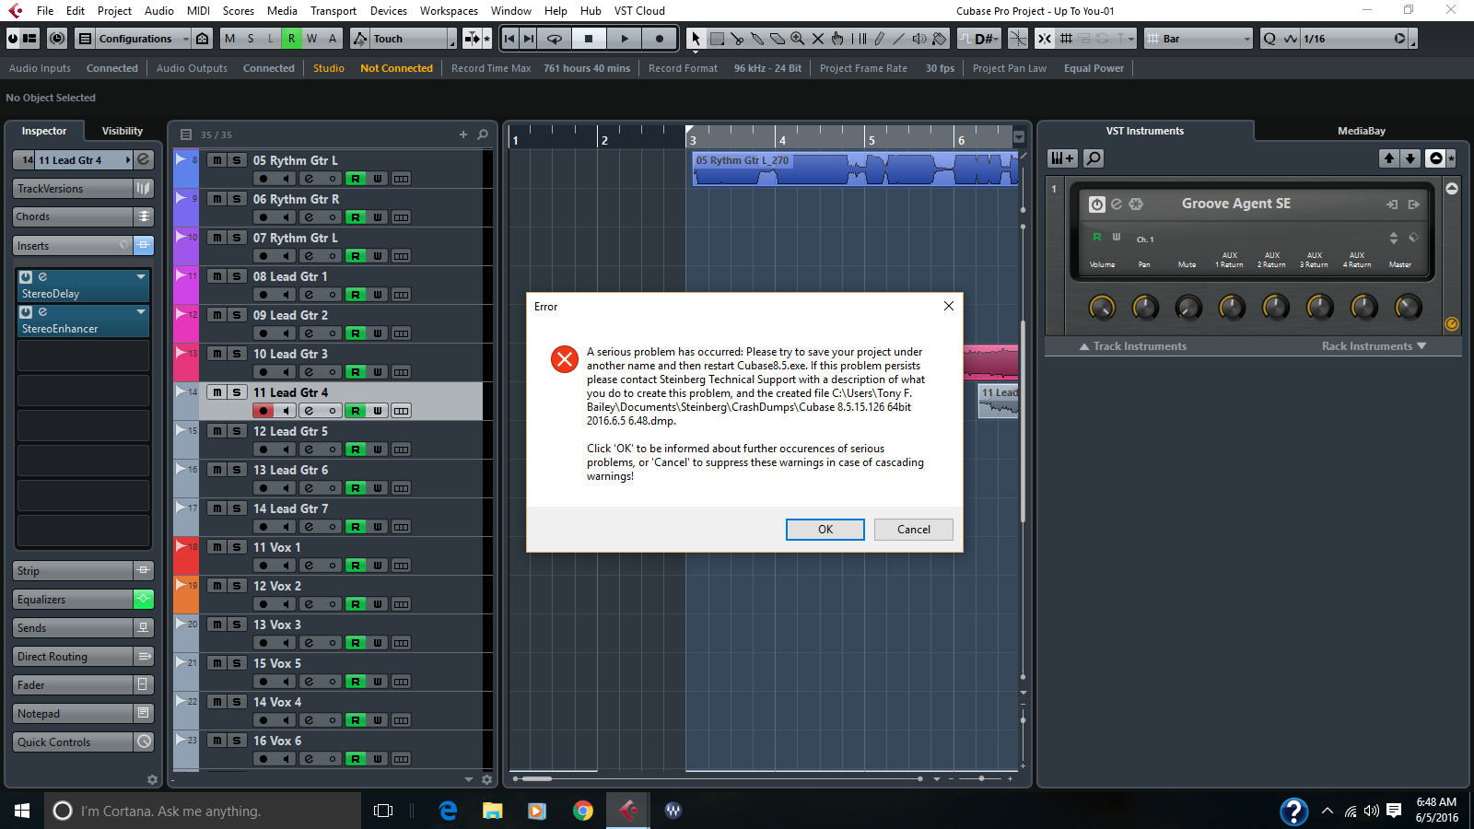
Task: Click Freeze Instrument snowflake on Groove Agent
Action: tap(1136, 204)
